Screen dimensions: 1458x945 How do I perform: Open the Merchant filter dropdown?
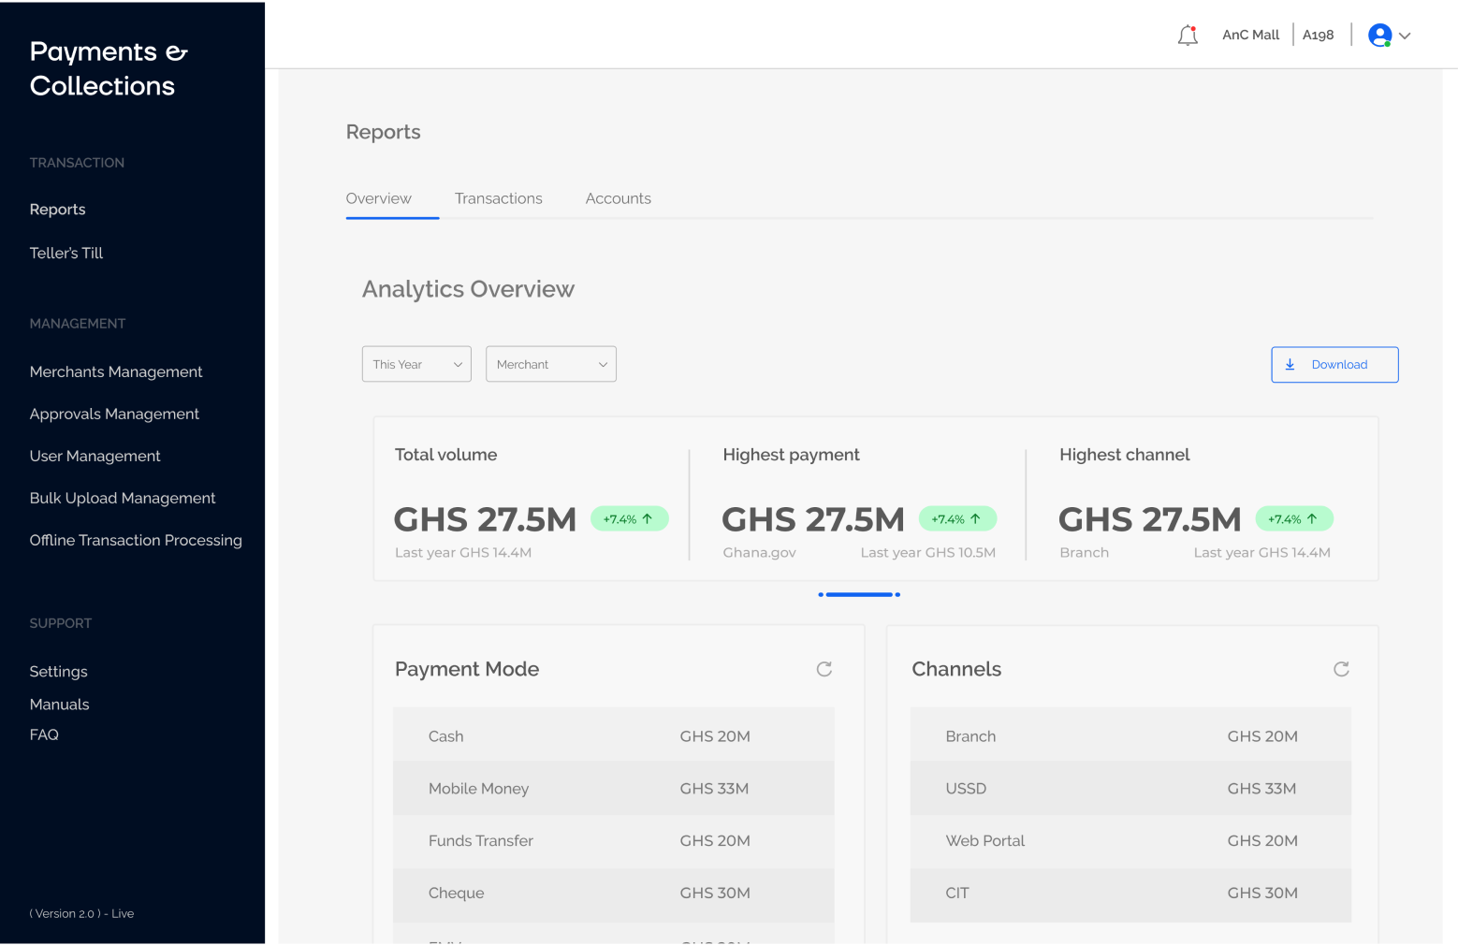coord(550,365)
